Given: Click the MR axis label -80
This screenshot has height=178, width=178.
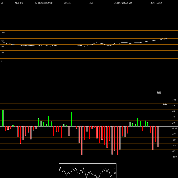Looking at the screenshot, I should click(174, 151).
